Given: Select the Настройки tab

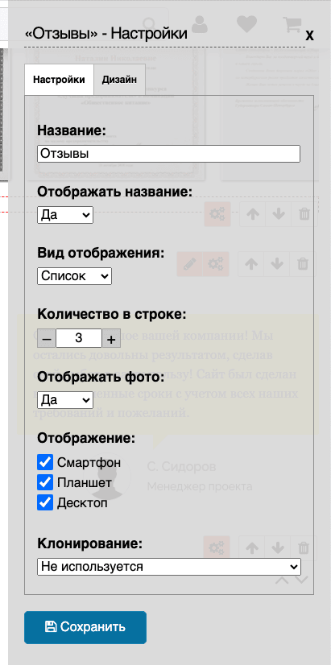Looking at the screenshot, I should (59, 80).
